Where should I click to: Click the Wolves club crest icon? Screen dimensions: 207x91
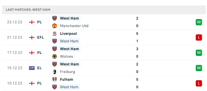tap(55, 56)
